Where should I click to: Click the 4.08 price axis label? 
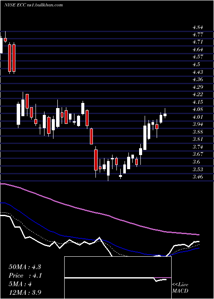[x=198, y=110]
